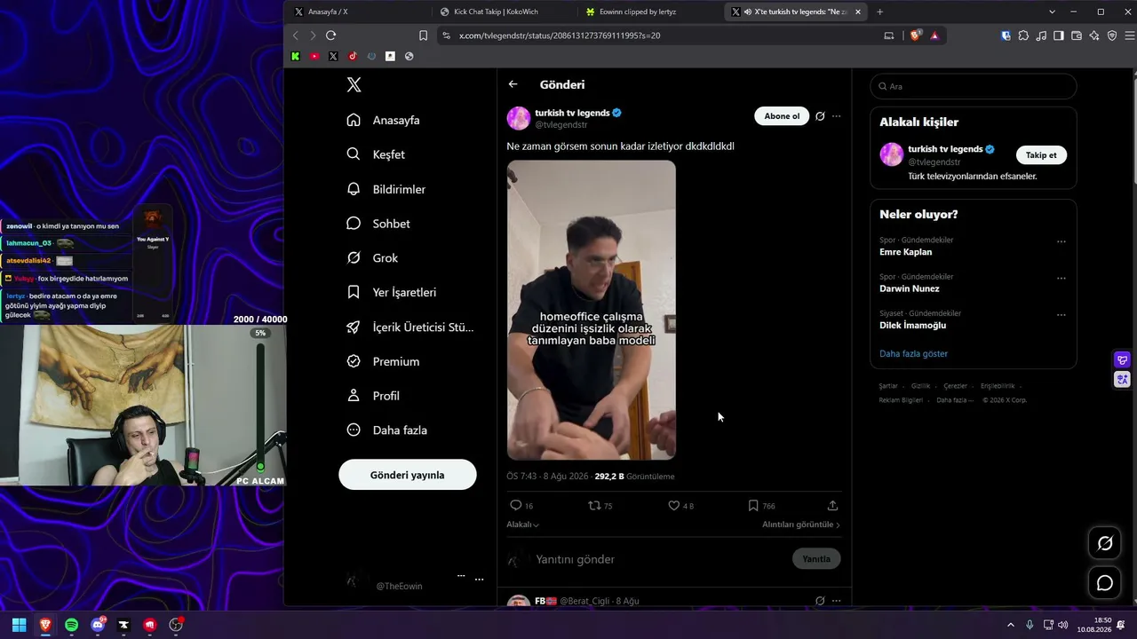Open Brave Shields lion icon
Viewport: 1137px width, 639px height.
click(915, 35)
